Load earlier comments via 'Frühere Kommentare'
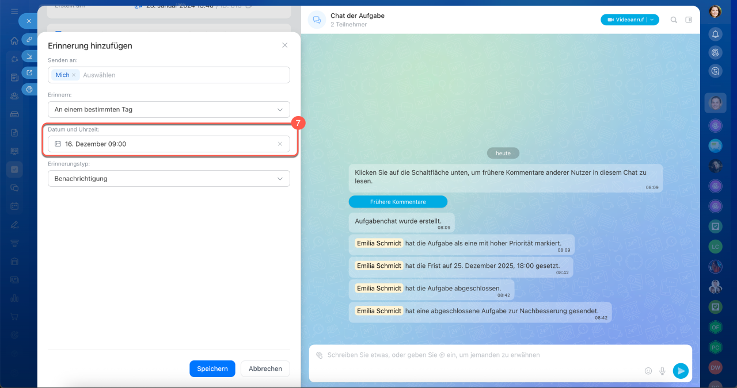This screenshot has width=737, height=388. 398,202
